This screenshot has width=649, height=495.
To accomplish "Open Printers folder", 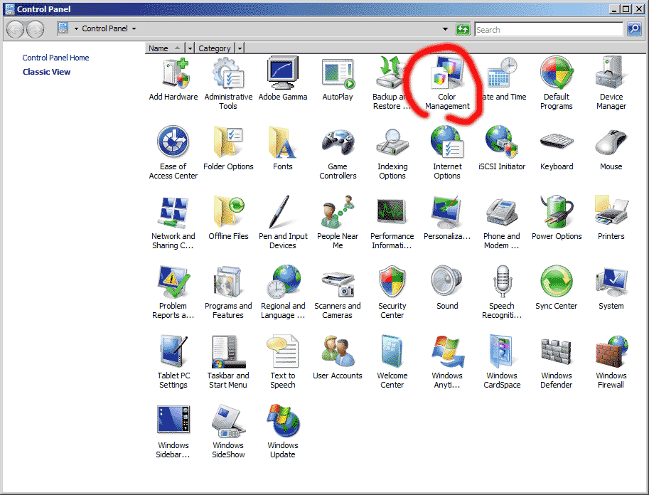I will (x=611, y=218).
